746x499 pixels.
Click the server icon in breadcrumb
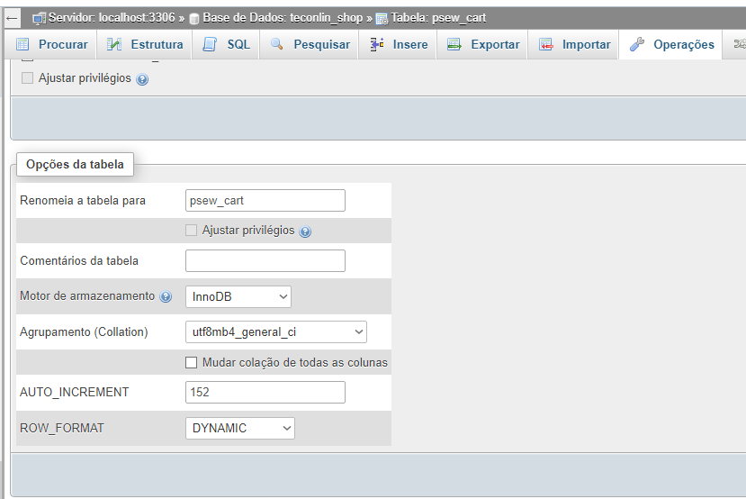[39, 19]
